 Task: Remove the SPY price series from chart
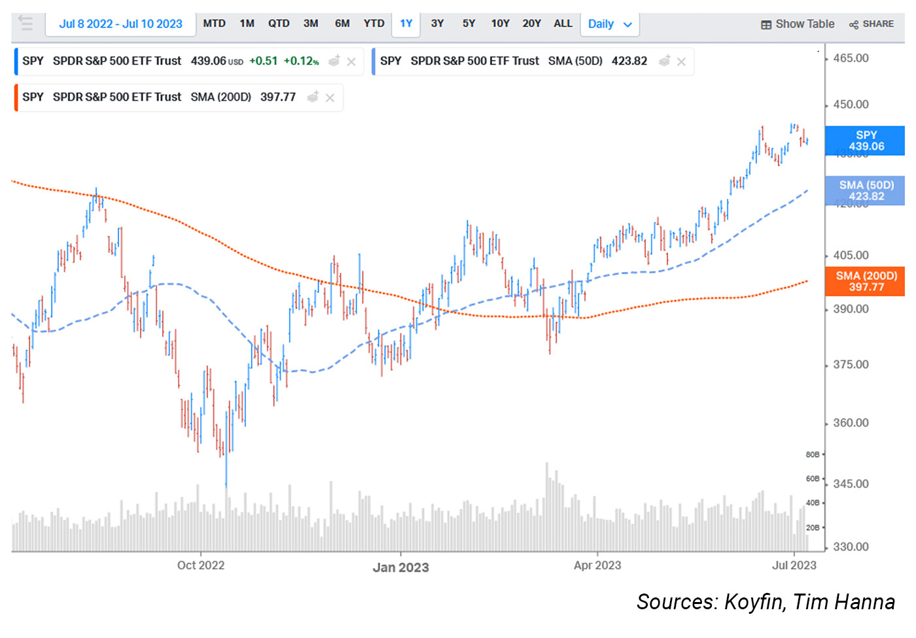coord(351,62)
